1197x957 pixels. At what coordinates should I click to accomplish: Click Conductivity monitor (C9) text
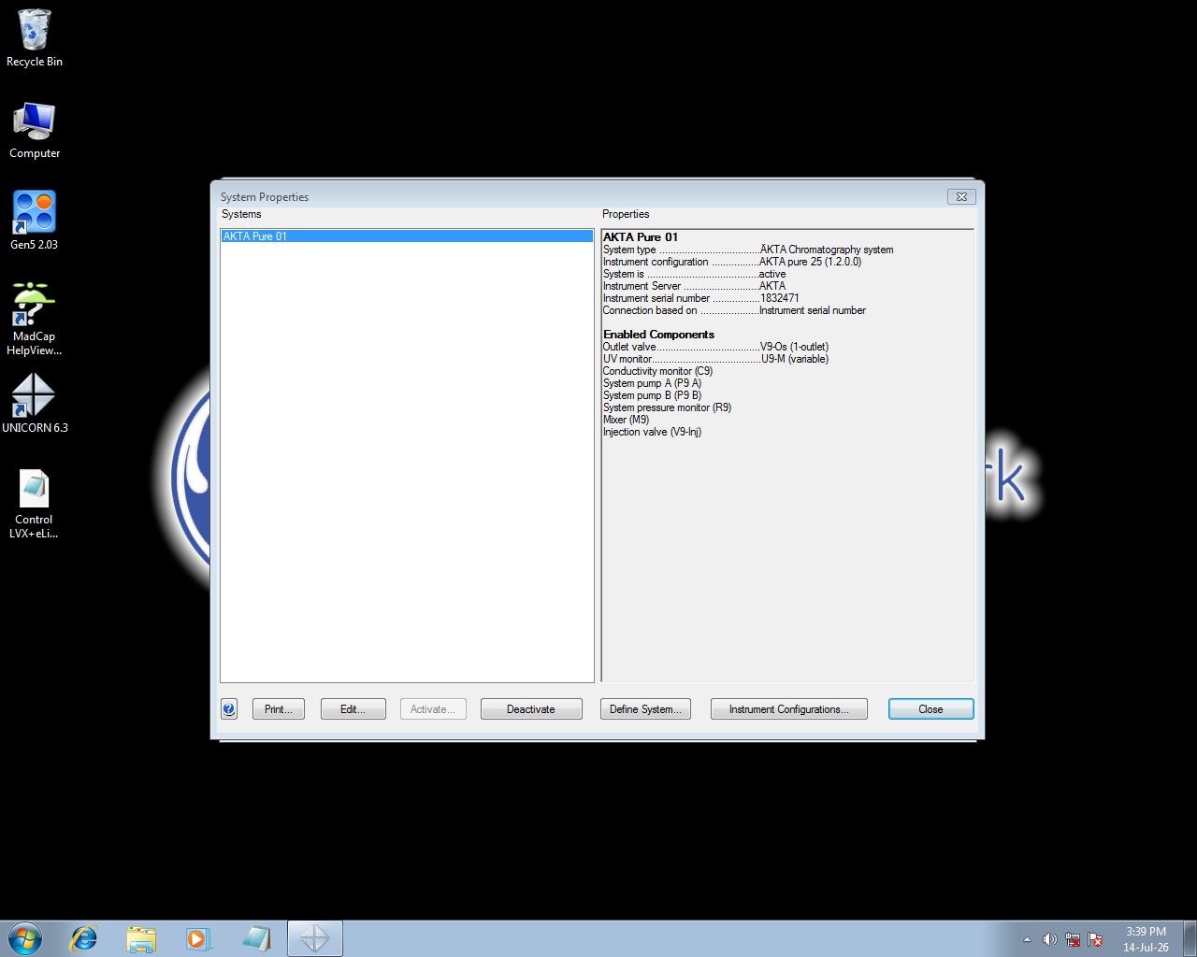point(657,371)
